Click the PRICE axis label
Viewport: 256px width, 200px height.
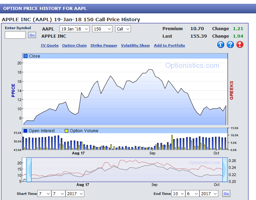click(x=13, y=90)
